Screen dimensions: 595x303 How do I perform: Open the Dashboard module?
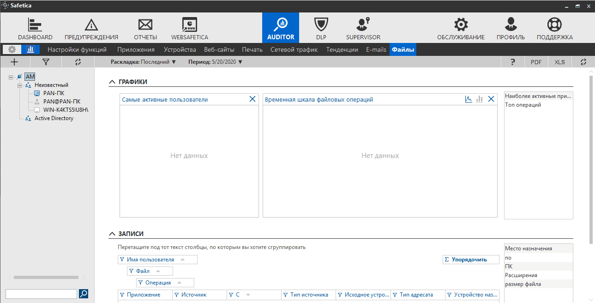coord(35,29)
